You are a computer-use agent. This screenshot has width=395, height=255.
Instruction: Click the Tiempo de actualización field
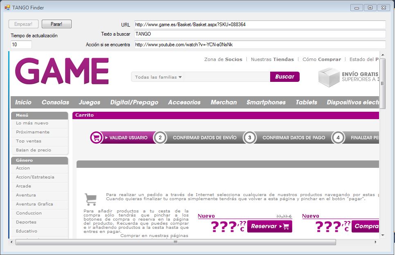tap(21, 45)
